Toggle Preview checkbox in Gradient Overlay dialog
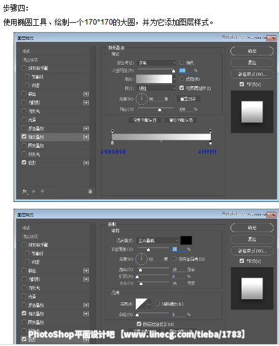This screenshot has width=279, height=346. coord(242,84)
